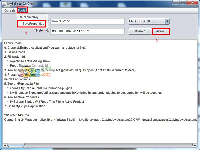Click the '2017-3-7 14:40:54' timestamp
This screenshot has width=200, height=150.
point(17,115)
